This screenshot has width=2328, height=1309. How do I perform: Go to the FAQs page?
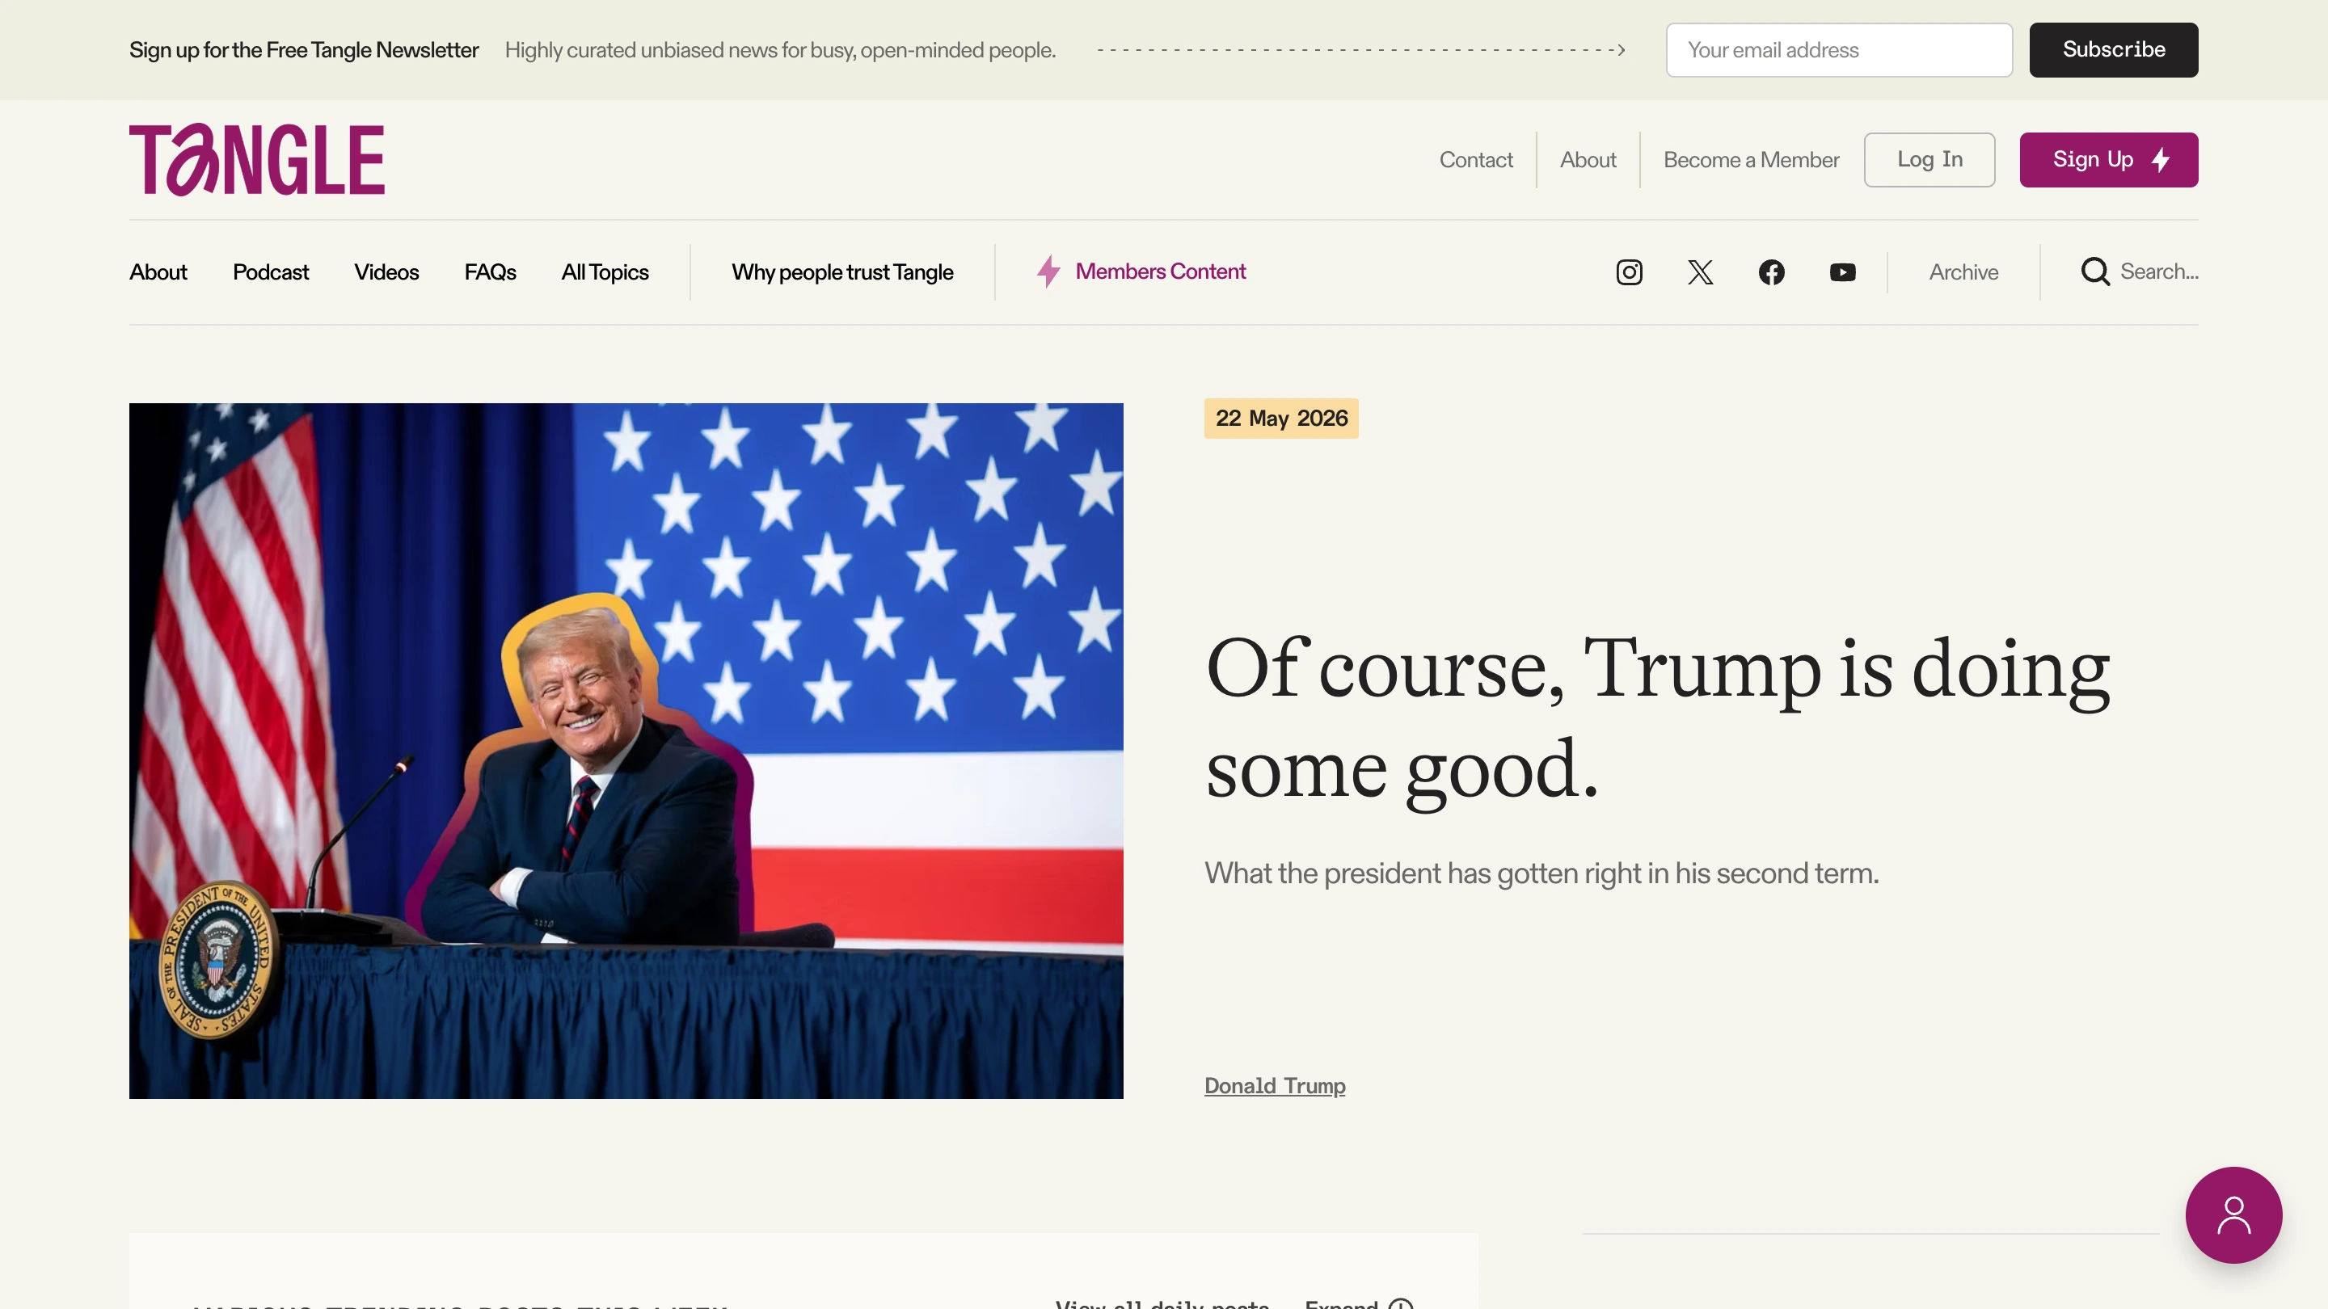(490, 272)
